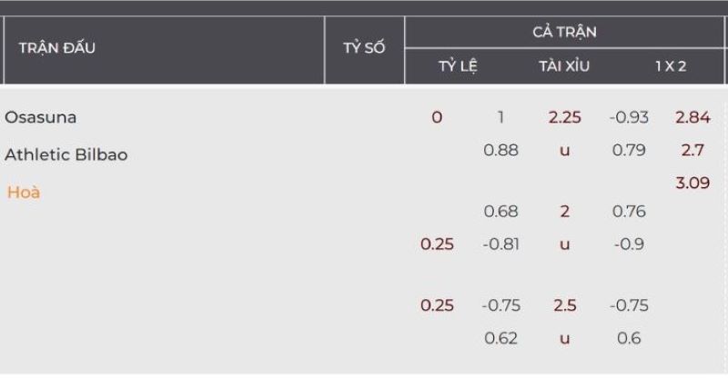728x378 pixels.
Task: Select the 1 X 2 sub-header
Action: (671, 66)
